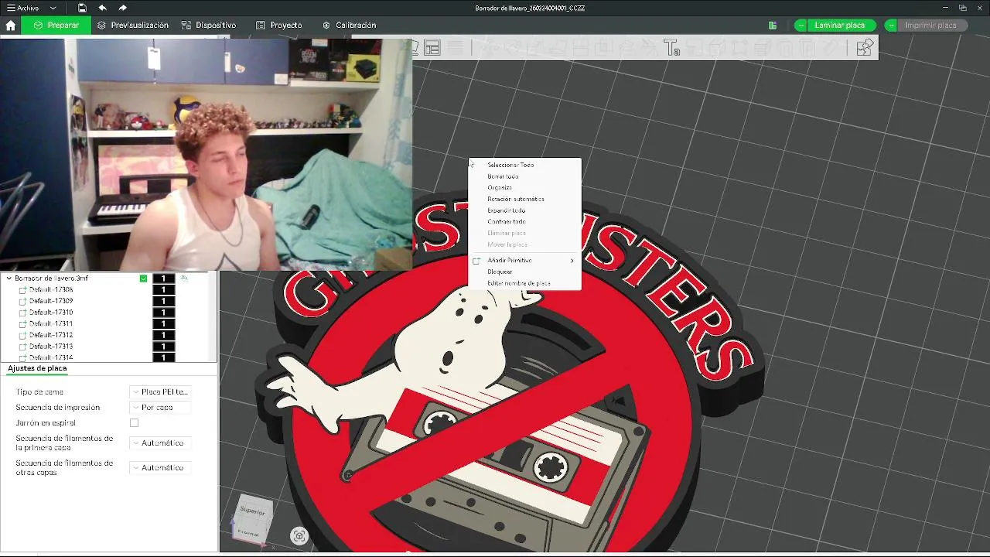
Task: Click the object icon of Default-17309
Action: 22,301
